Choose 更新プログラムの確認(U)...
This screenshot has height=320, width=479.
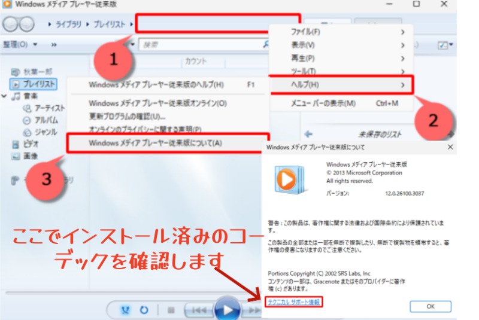coord(168,117)
